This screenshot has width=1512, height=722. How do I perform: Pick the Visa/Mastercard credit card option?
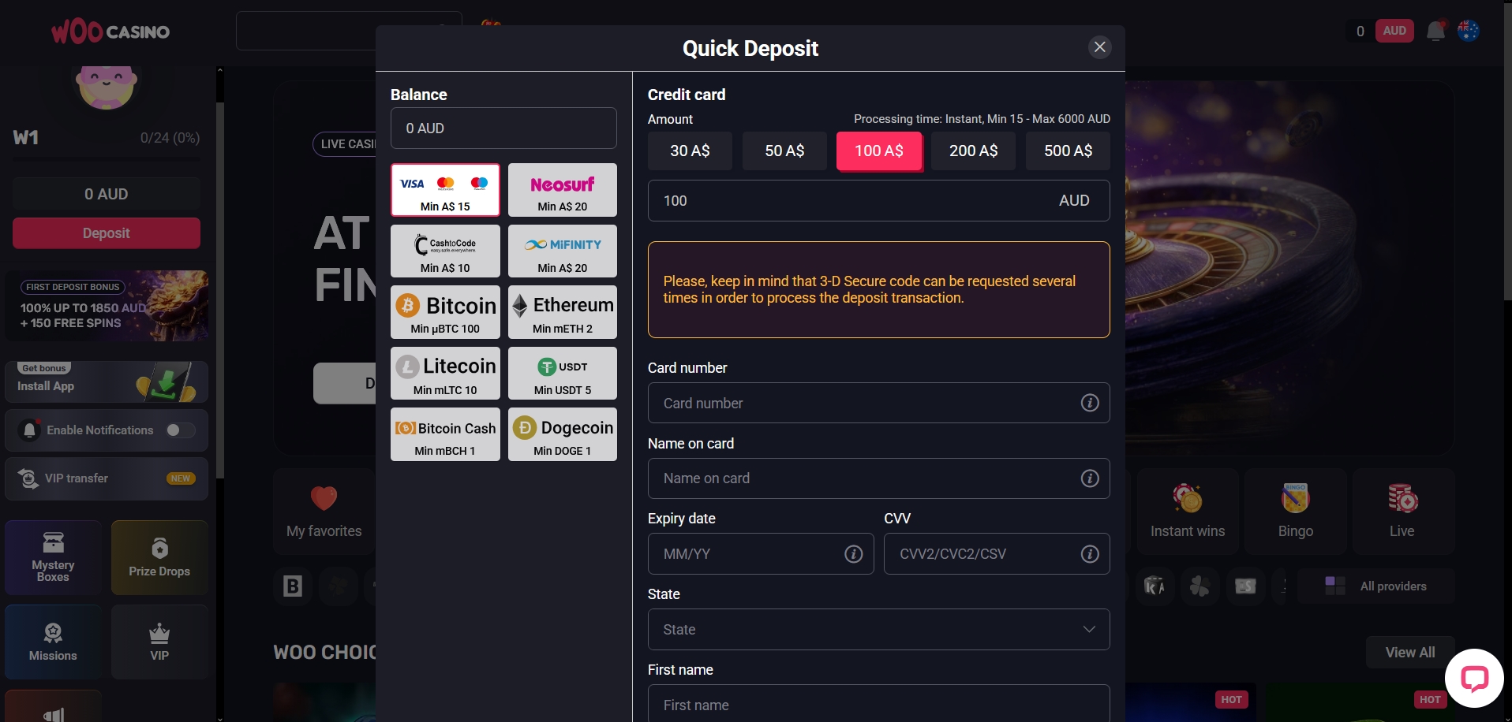click(444, 190)
